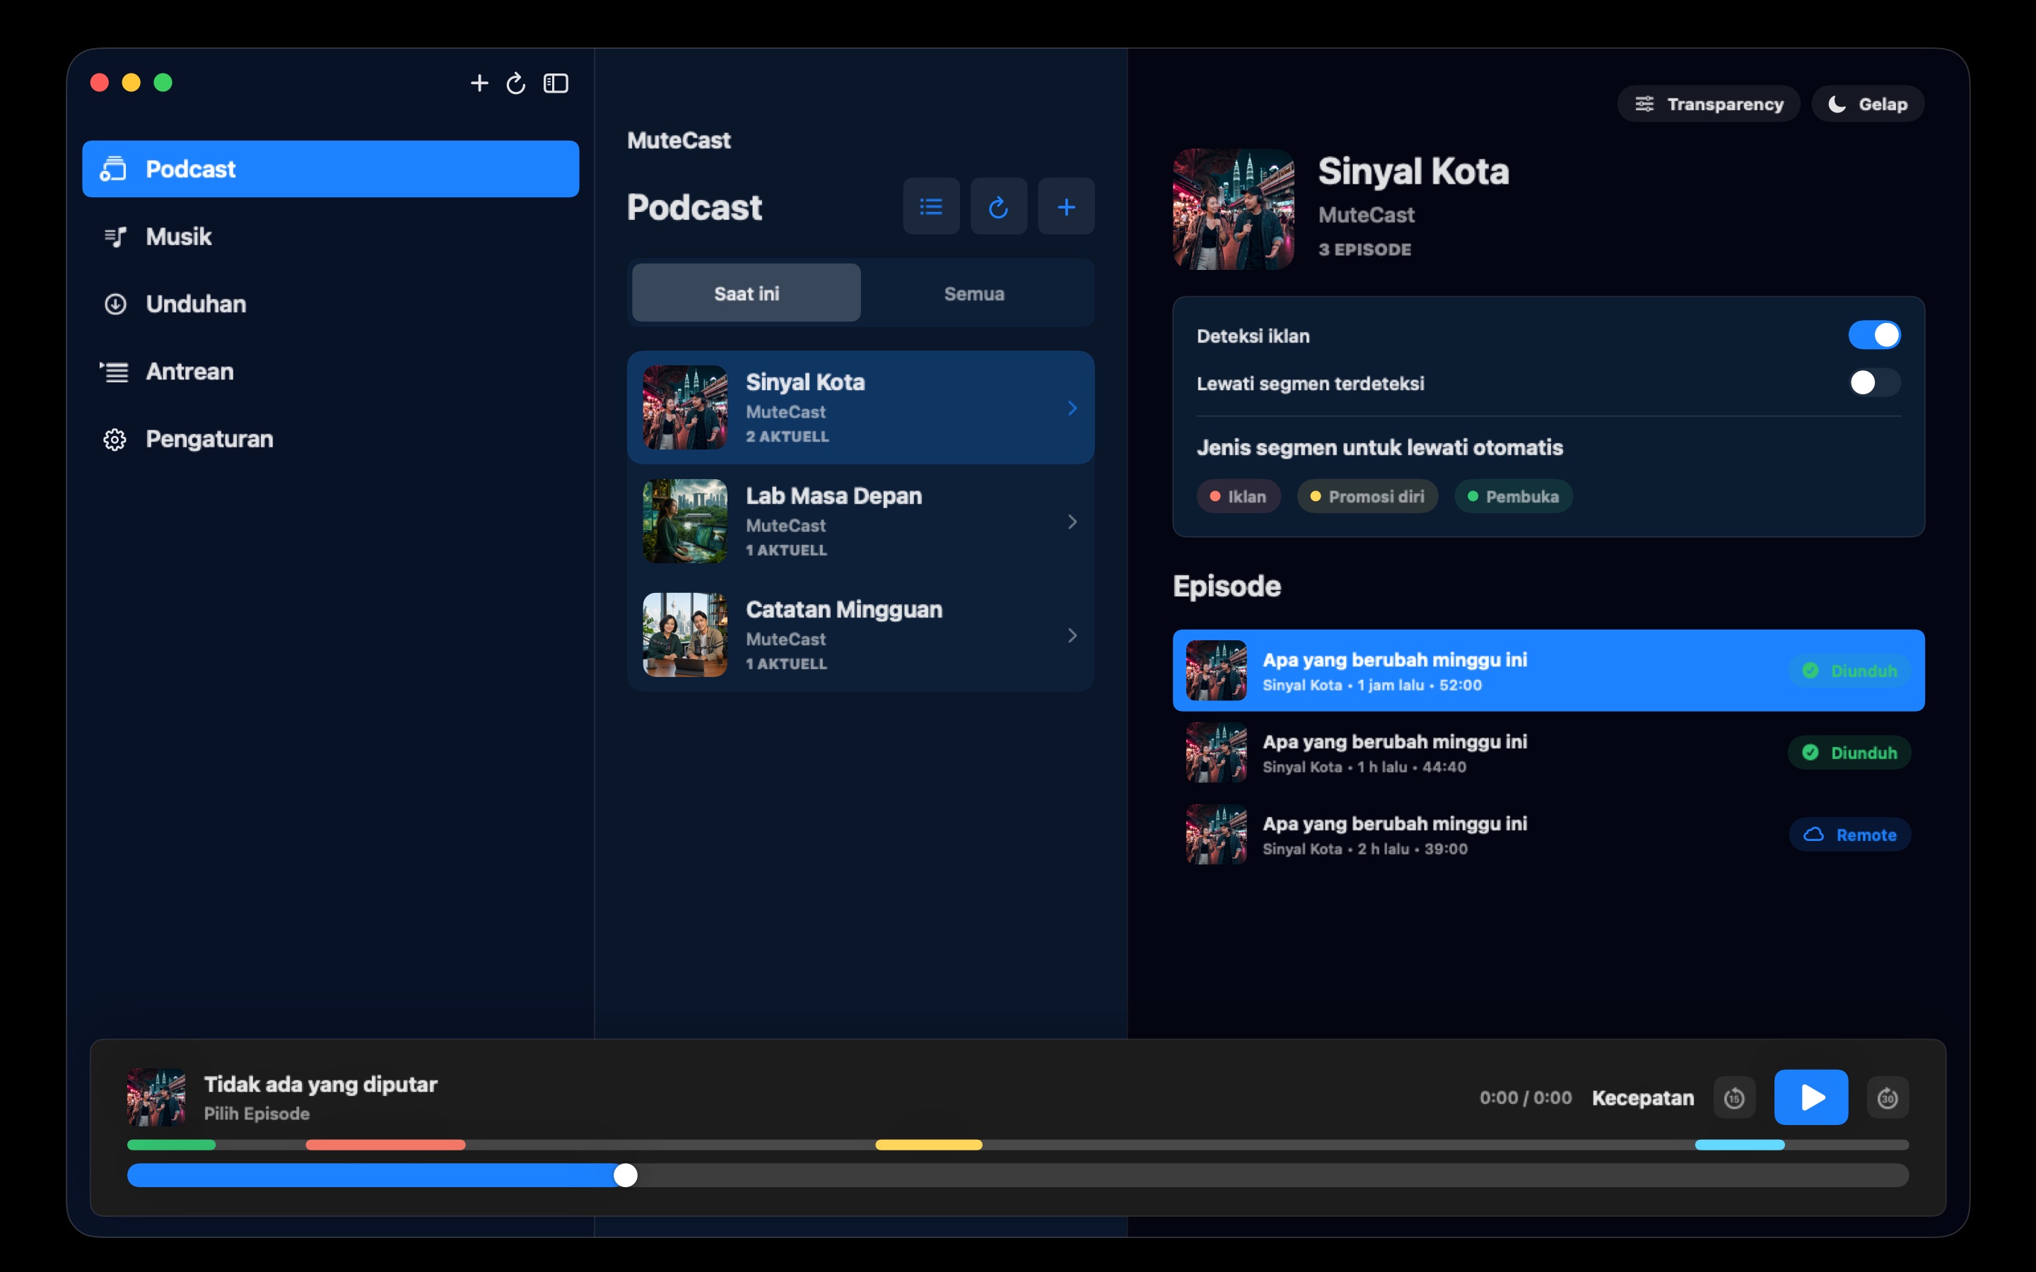
Task: Toggle the Promosi diri segment chip
Action: [1367, 496]
